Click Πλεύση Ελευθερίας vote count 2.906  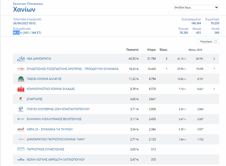[152, 109]
